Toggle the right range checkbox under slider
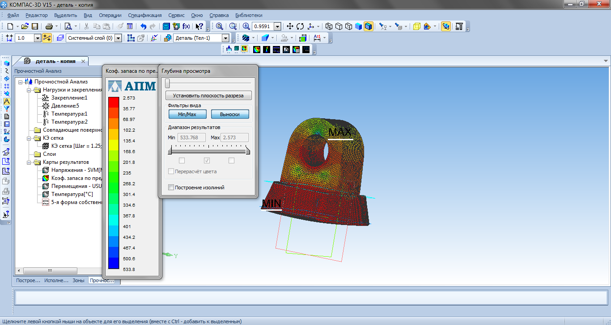The image size is (611, 325). [x=231, y=161]
